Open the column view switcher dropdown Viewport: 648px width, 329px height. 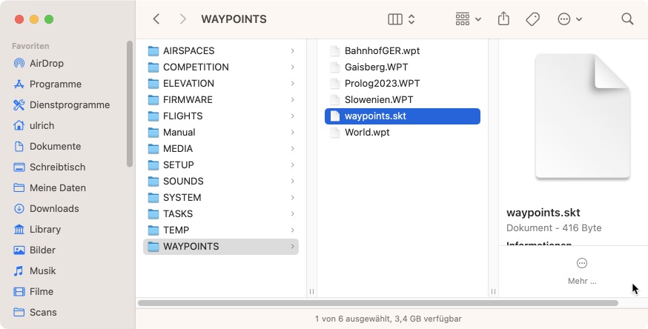tap(401, 19)
